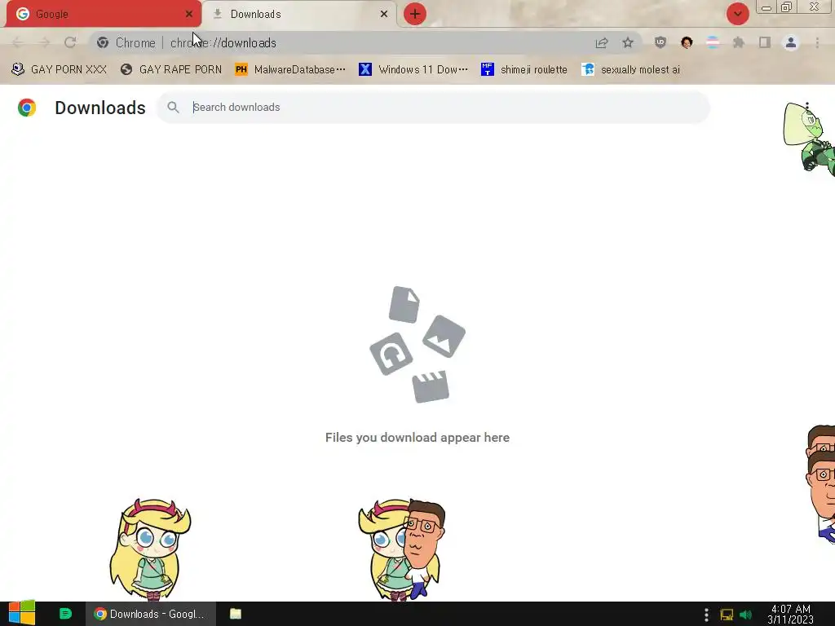Select Downloads - Google Chrome taskbar button
Image resolution: width=835 pixels, height=626 pixels.
click(151, 614)
